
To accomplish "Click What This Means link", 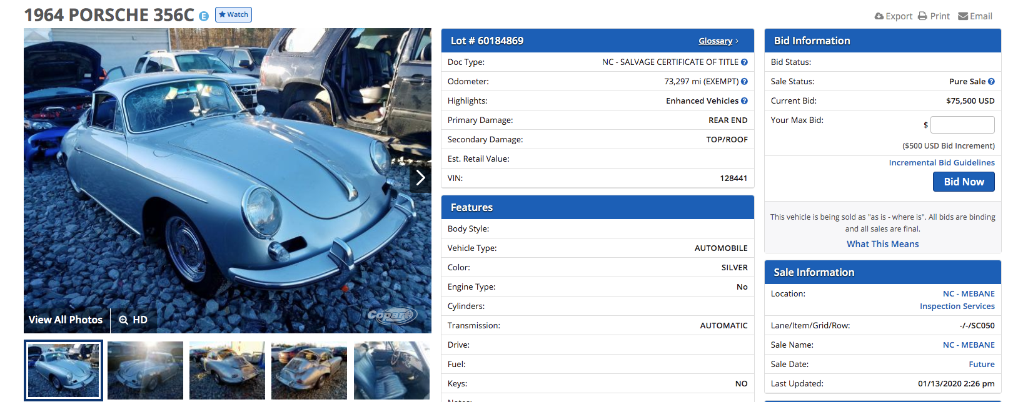I will pos(882,244).
